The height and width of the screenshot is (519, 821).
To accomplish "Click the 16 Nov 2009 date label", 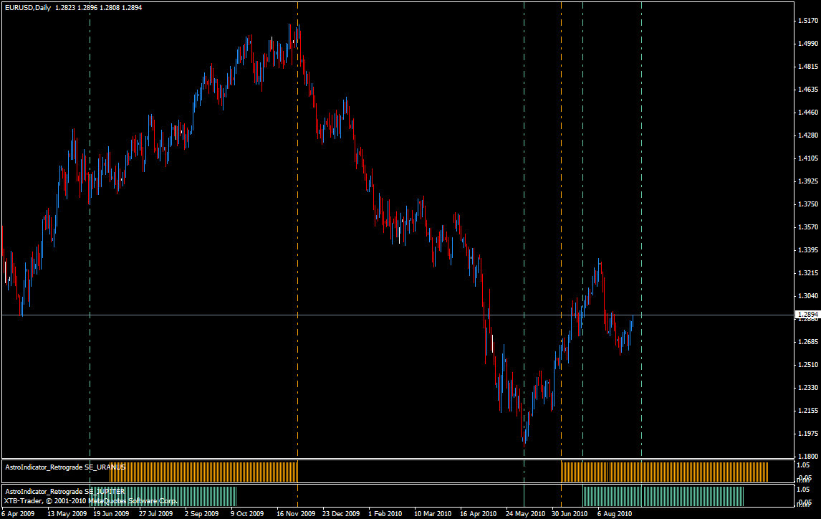I will click(x=296, y=514).
